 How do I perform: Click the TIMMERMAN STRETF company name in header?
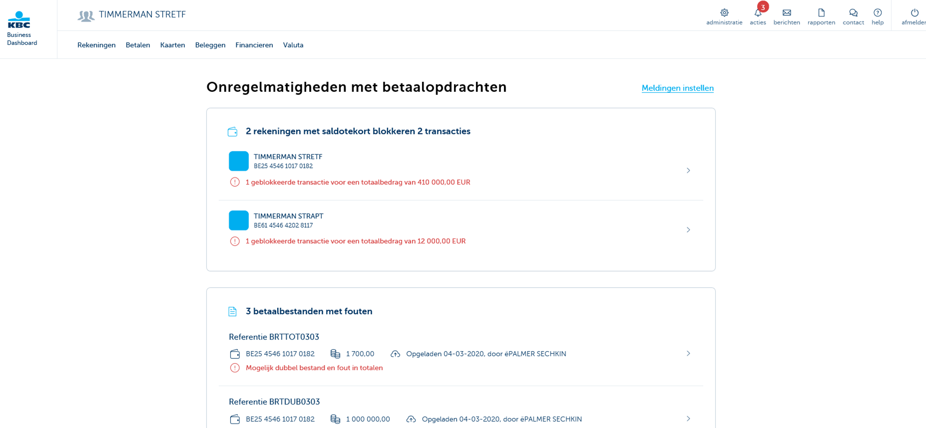pos(142,14)
